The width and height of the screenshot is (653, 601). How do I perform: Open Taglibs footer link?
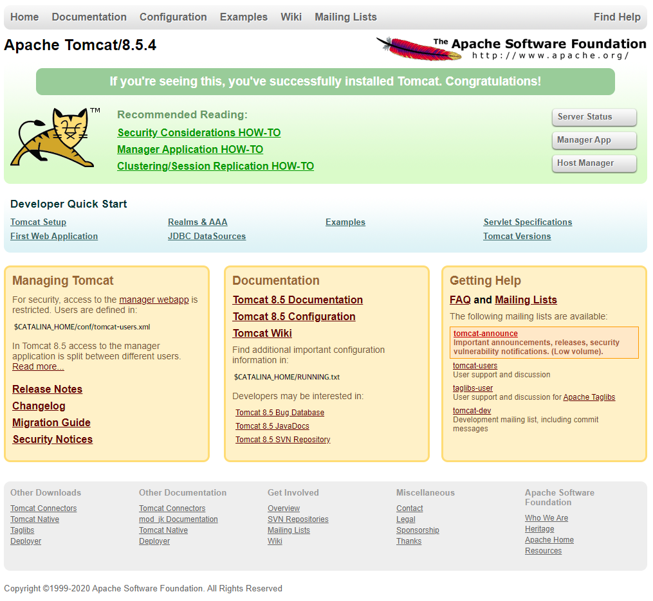23,530
